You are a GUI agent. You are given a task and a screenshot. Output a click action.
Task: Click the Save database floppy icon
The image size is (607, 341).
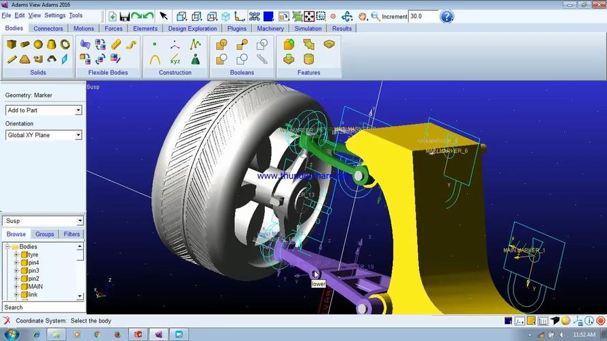tap(125, 16)
